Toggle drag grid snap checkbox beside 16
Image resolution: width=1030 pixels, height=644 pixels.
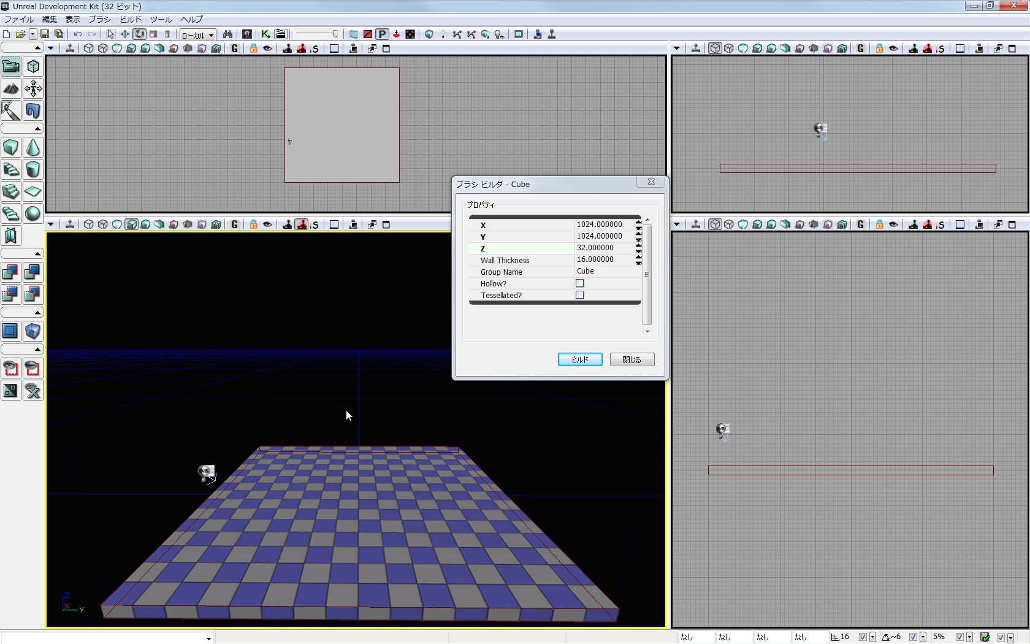863,637
